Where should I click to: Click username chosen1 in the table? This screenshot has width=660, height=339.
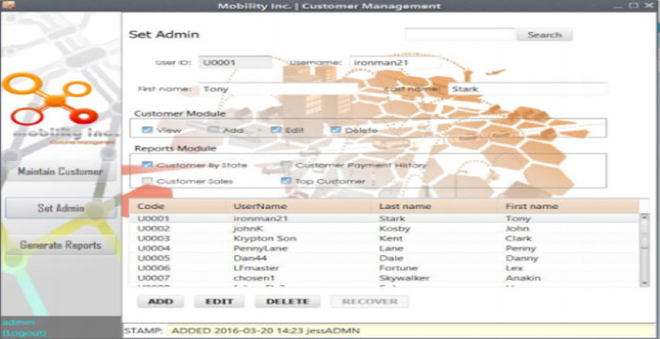(255, 278)
